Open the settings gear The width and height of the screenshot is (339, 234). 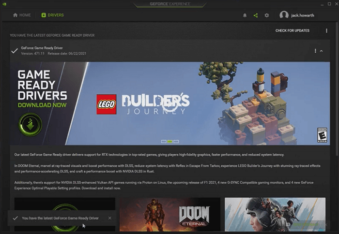[267, 15]
